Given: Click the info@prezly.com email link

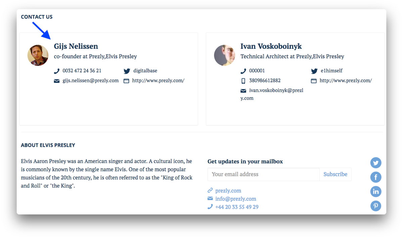Looking at the screenshot, I should tap(235, 199).
